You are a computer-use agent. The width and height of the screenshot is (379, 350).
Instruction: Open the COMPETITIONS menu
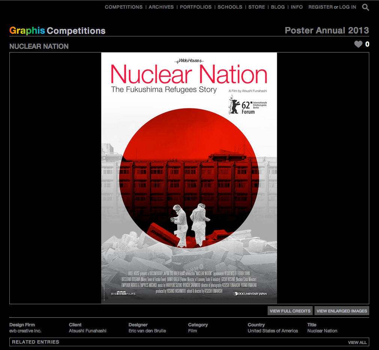123,7
